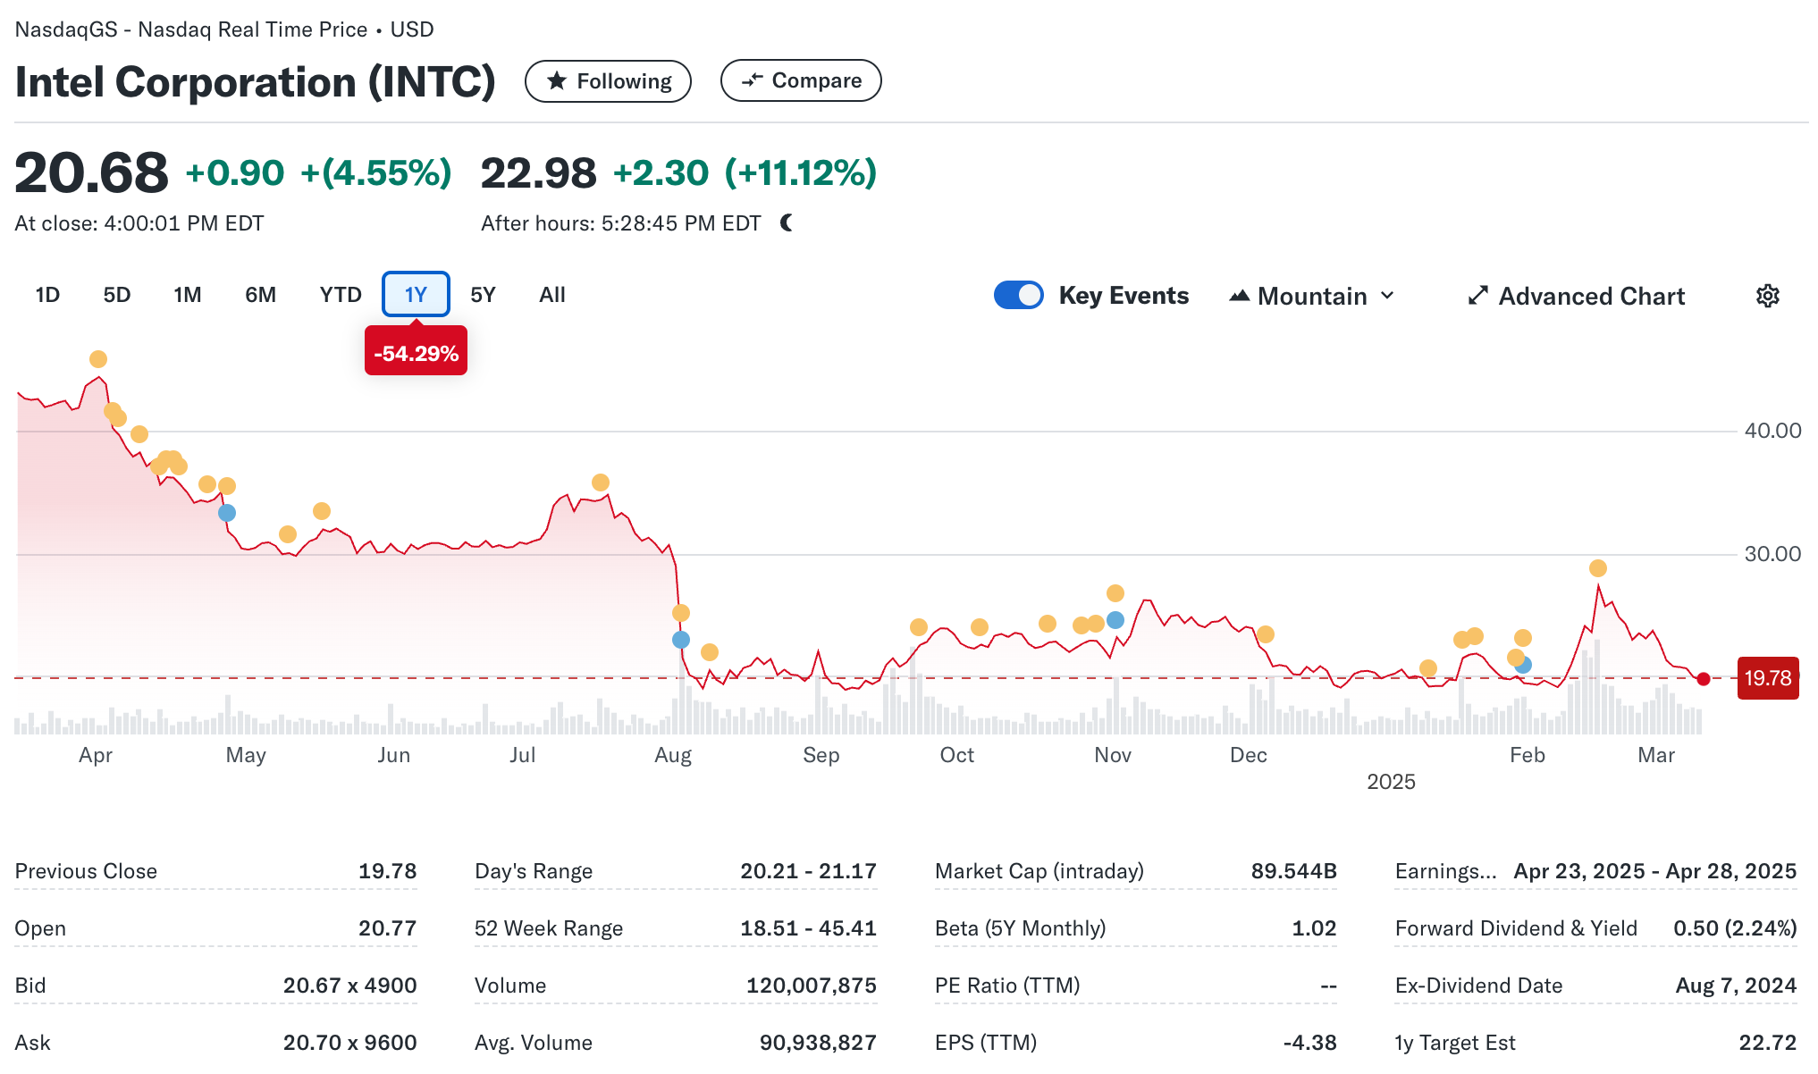Image resolution: width=1818 pixels, height=1074 pixels.
Task: Open chart settings gear icon
Action: [x=1767, y=296]
